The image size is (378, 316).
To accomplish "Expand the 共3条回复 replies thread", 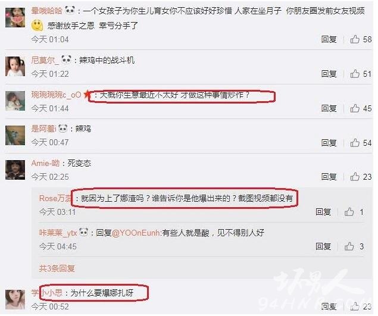I will 57,268.
